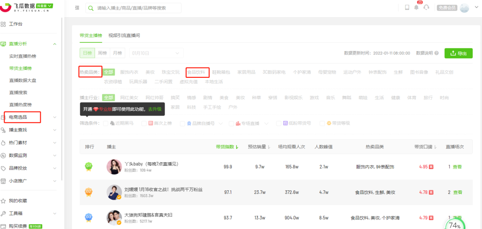The width and height of the screenshot is (482, 229).
Task: Click the favorites star icon in sidebar
Action: click(x=4, y=201)
